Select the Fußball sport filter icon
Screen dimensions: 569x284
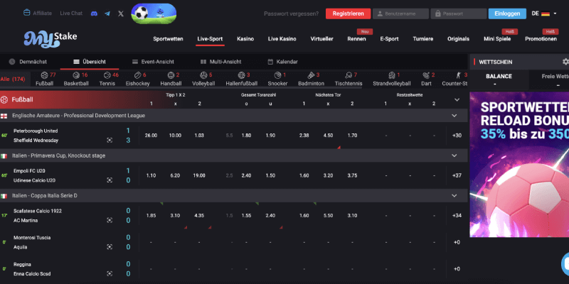click(44, 75)
